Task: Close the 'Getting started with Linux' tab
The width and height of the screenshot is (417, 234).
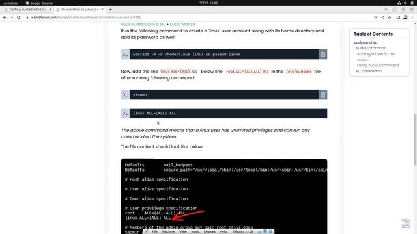Action: tap(50, 10)
